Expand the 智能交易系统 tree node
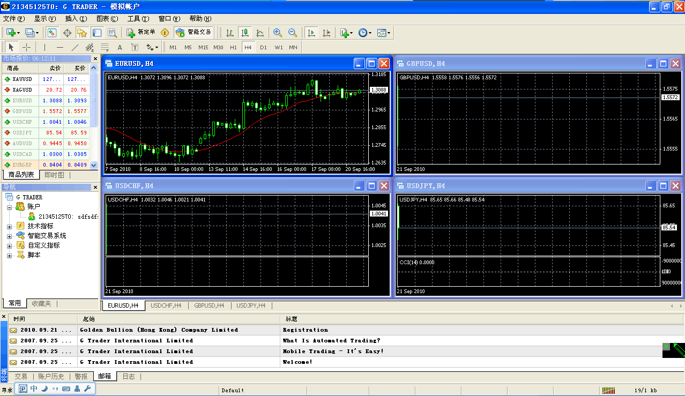Image resolution: width=685 pixels, height=396 pixels. (9, 236)
